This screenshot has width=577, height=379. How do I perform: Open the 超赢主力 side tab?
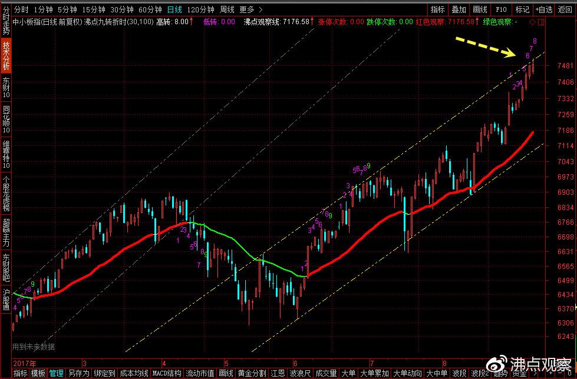[6, 232]
